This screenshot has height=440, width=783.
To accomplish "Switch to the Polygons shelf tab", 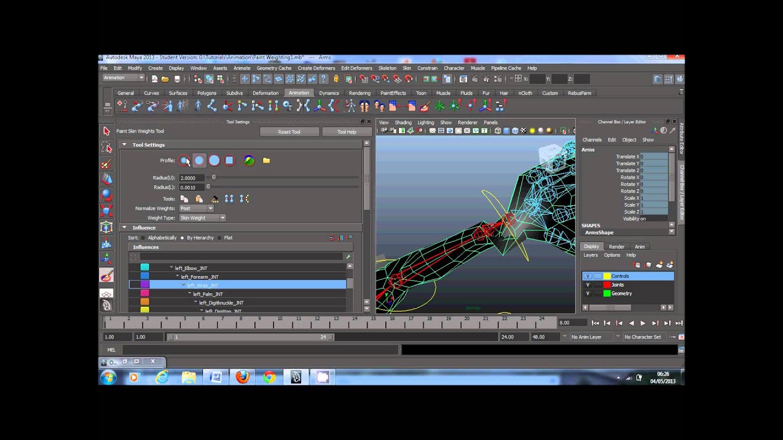I will 207,93.
